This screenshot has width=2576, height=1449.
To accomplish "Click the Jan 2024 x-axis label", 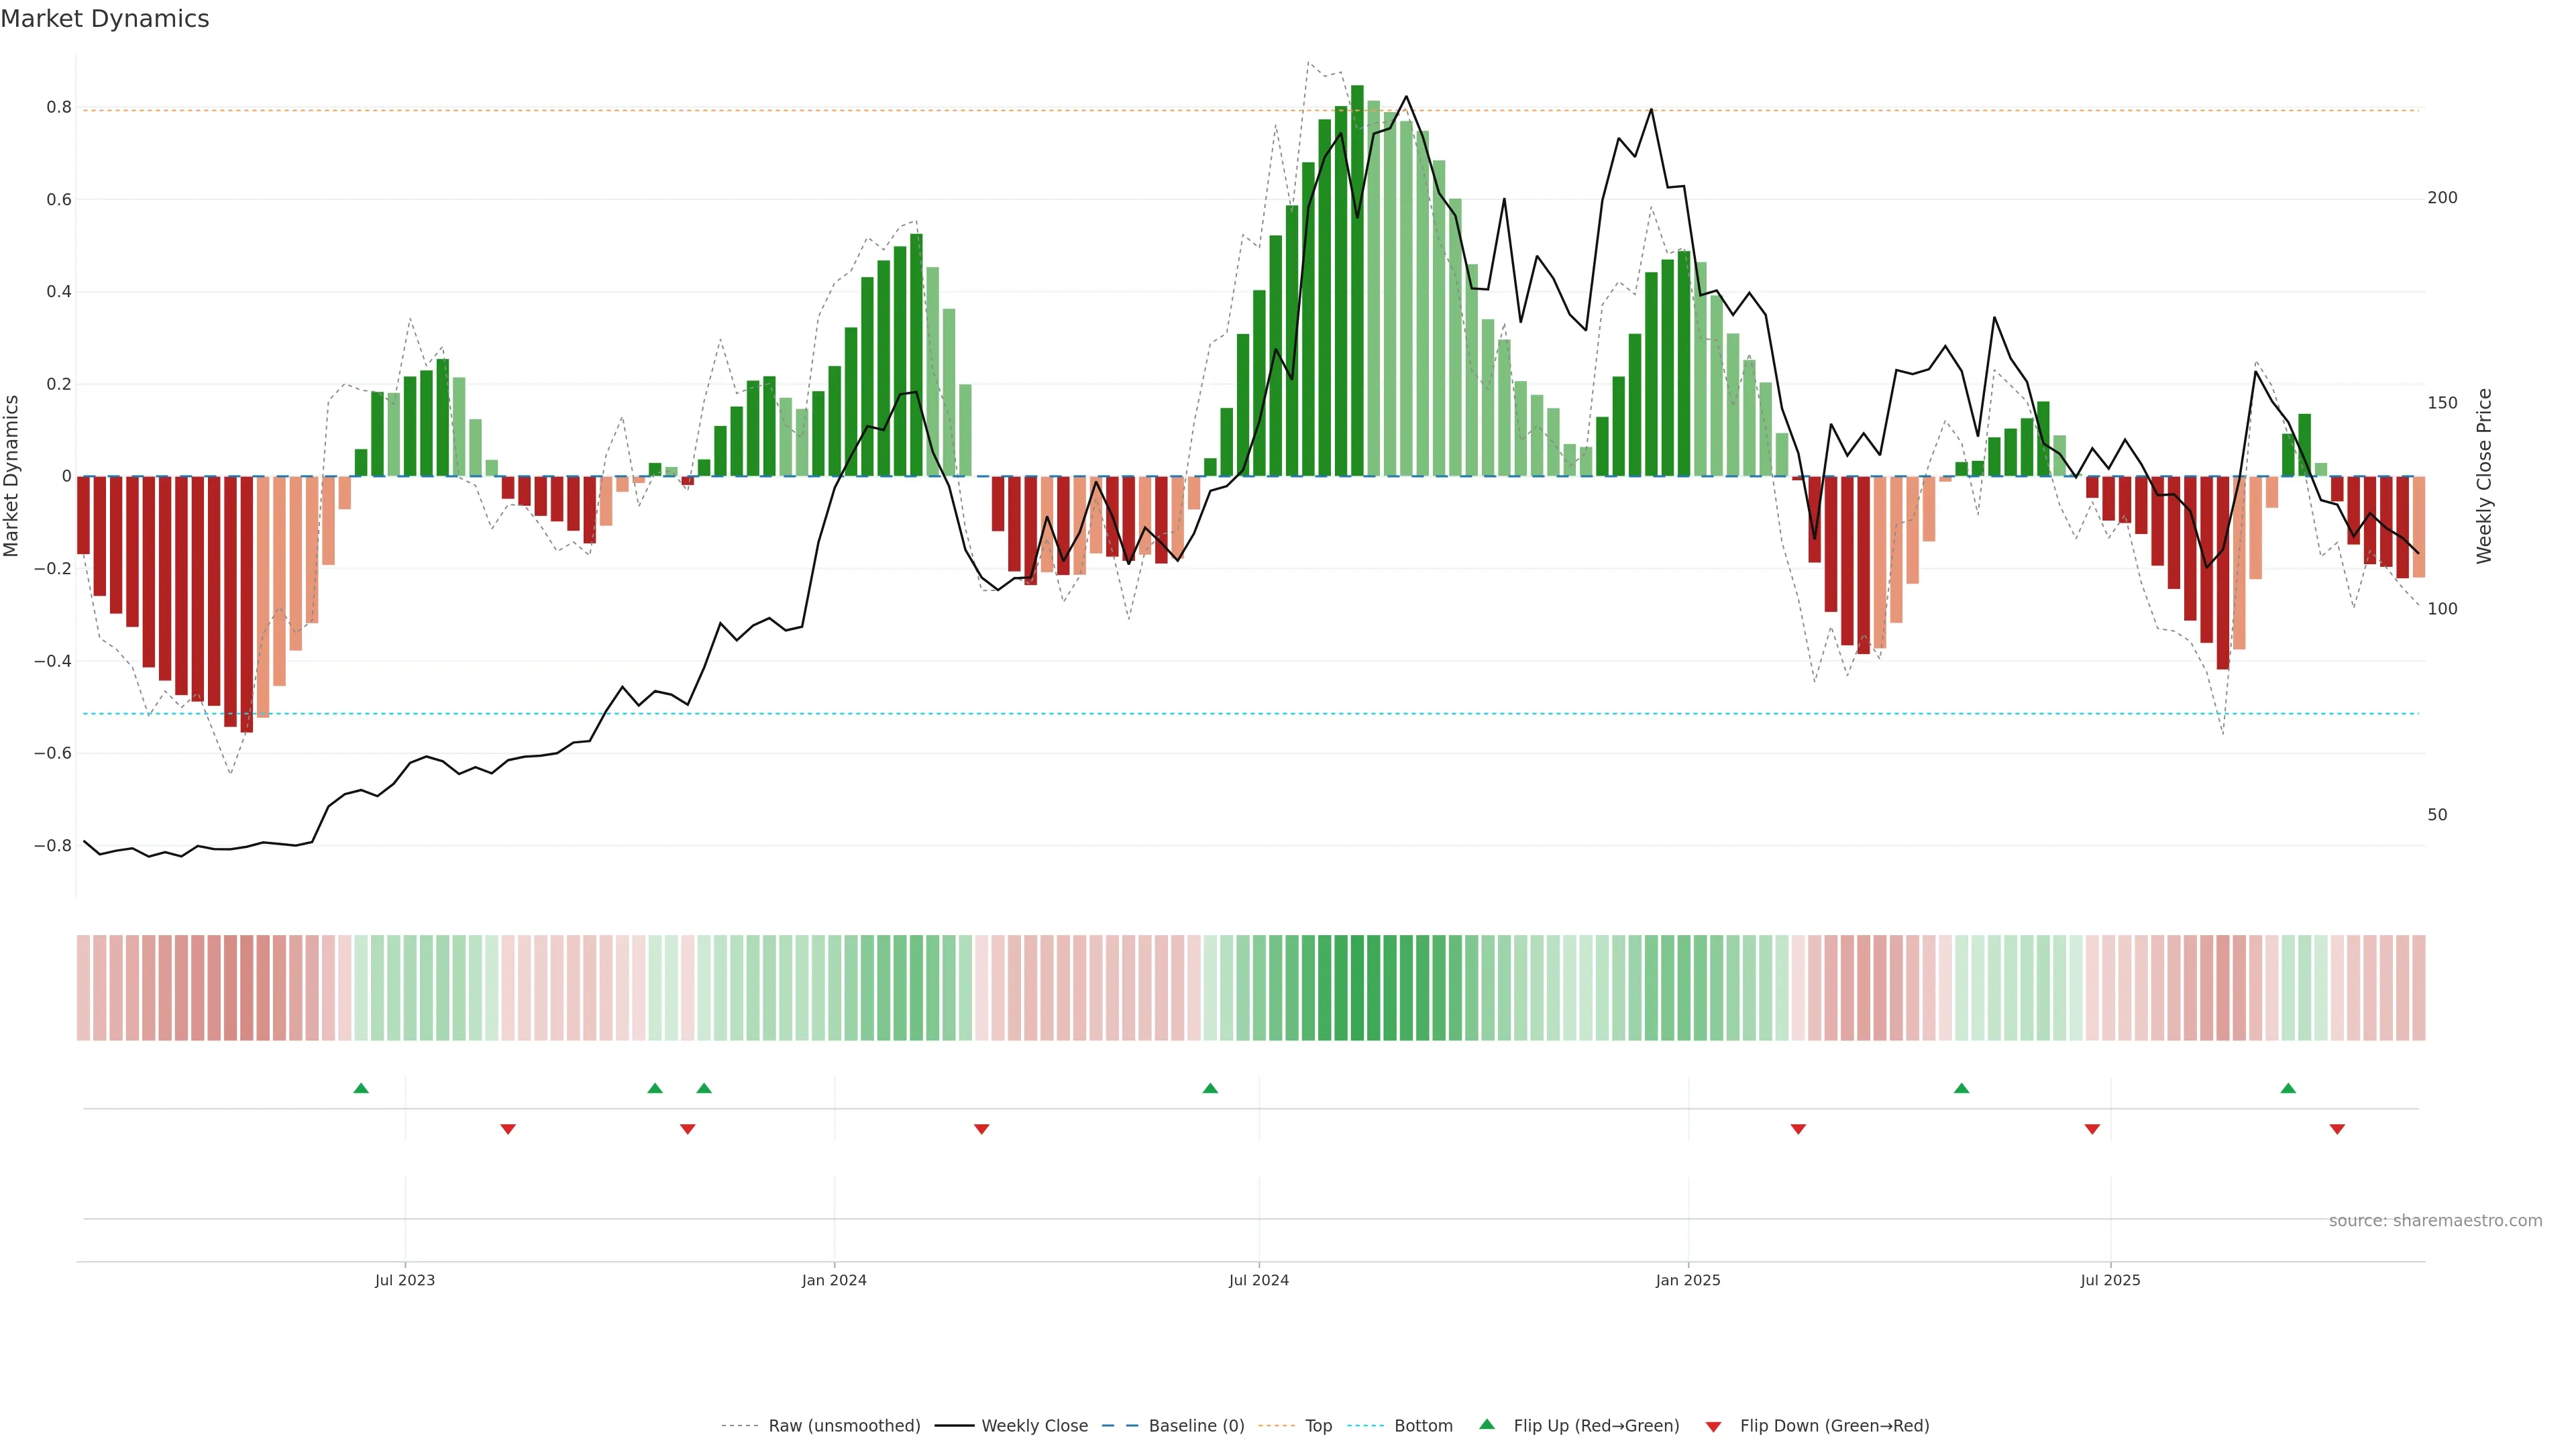I will point(834,1280).
